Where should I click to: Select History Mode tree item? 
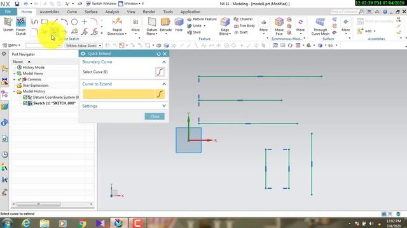tap(34, 67)
